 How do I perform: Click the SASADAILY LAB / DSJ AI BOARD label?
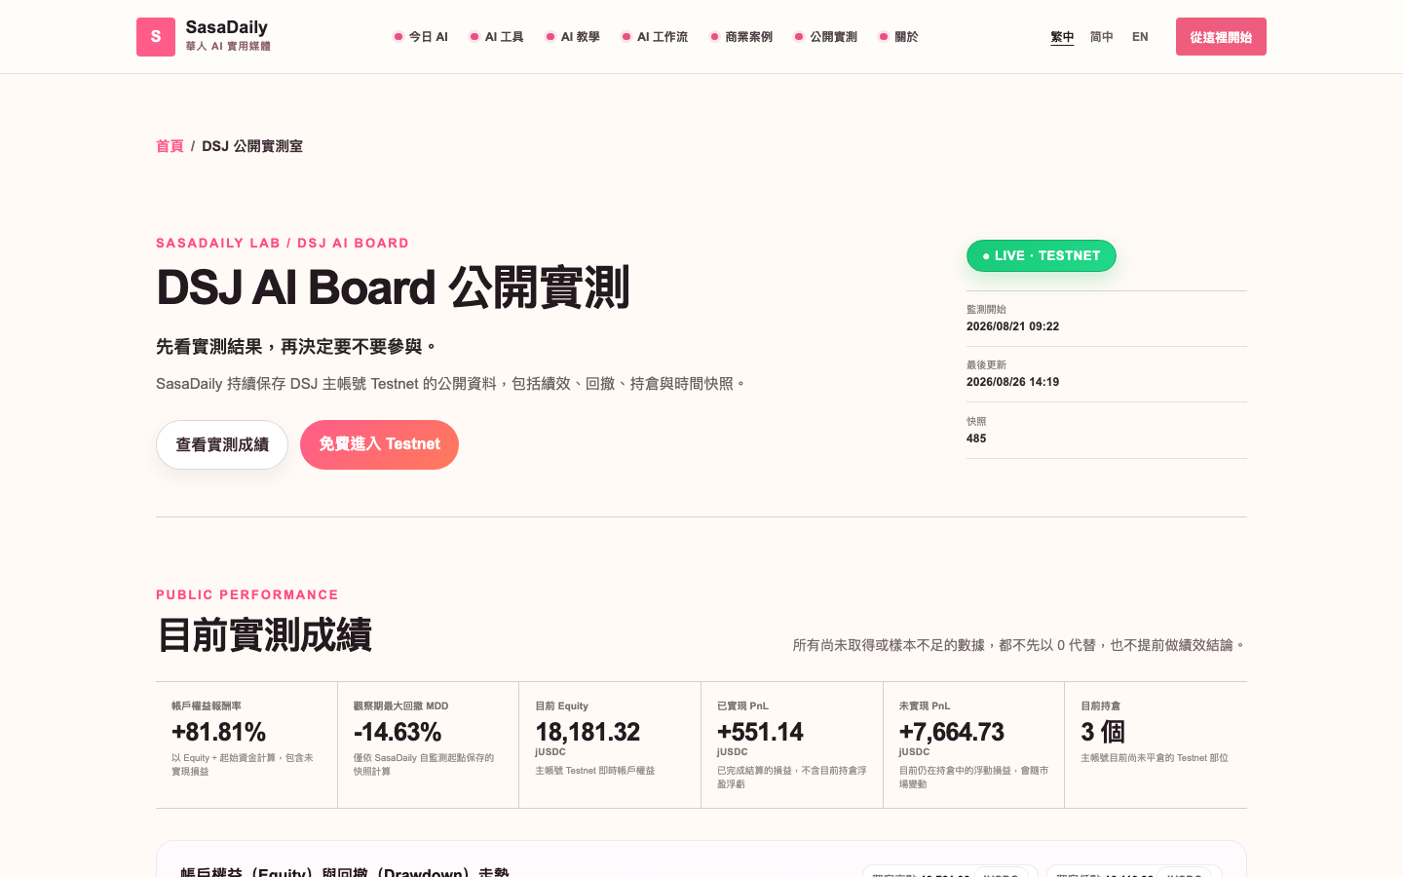[283, 244]
